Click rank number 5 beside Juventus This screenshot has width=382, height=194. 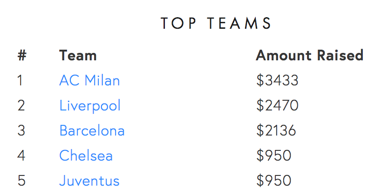[21, 181]
